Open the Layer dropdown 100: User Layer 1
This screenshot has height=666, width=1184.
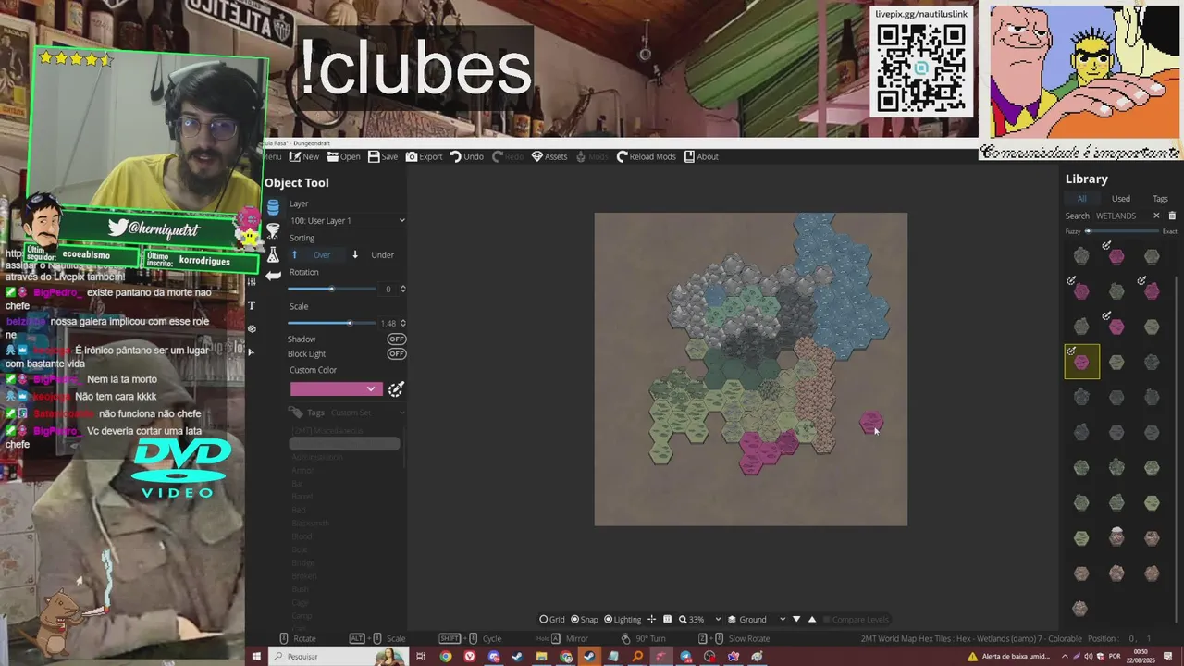click(347, 220)
